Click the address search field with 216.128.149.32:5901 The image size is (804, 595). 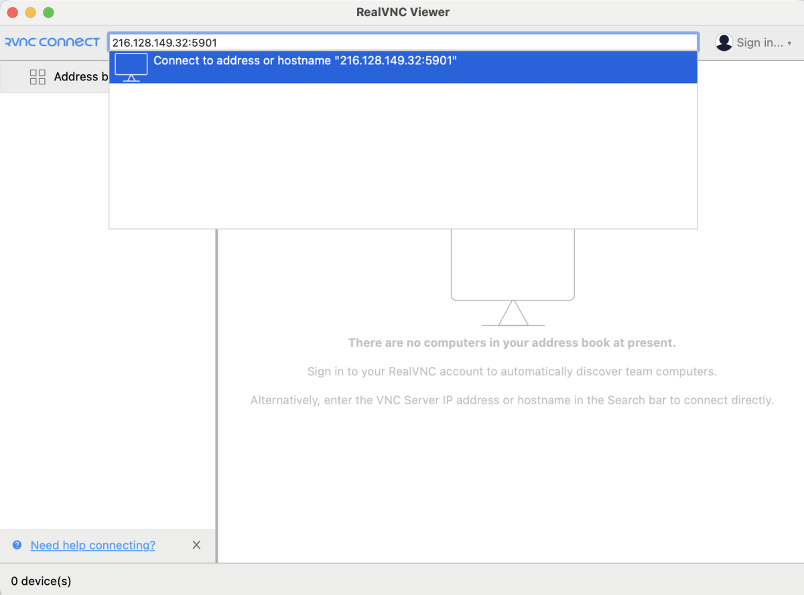(403, 42)
